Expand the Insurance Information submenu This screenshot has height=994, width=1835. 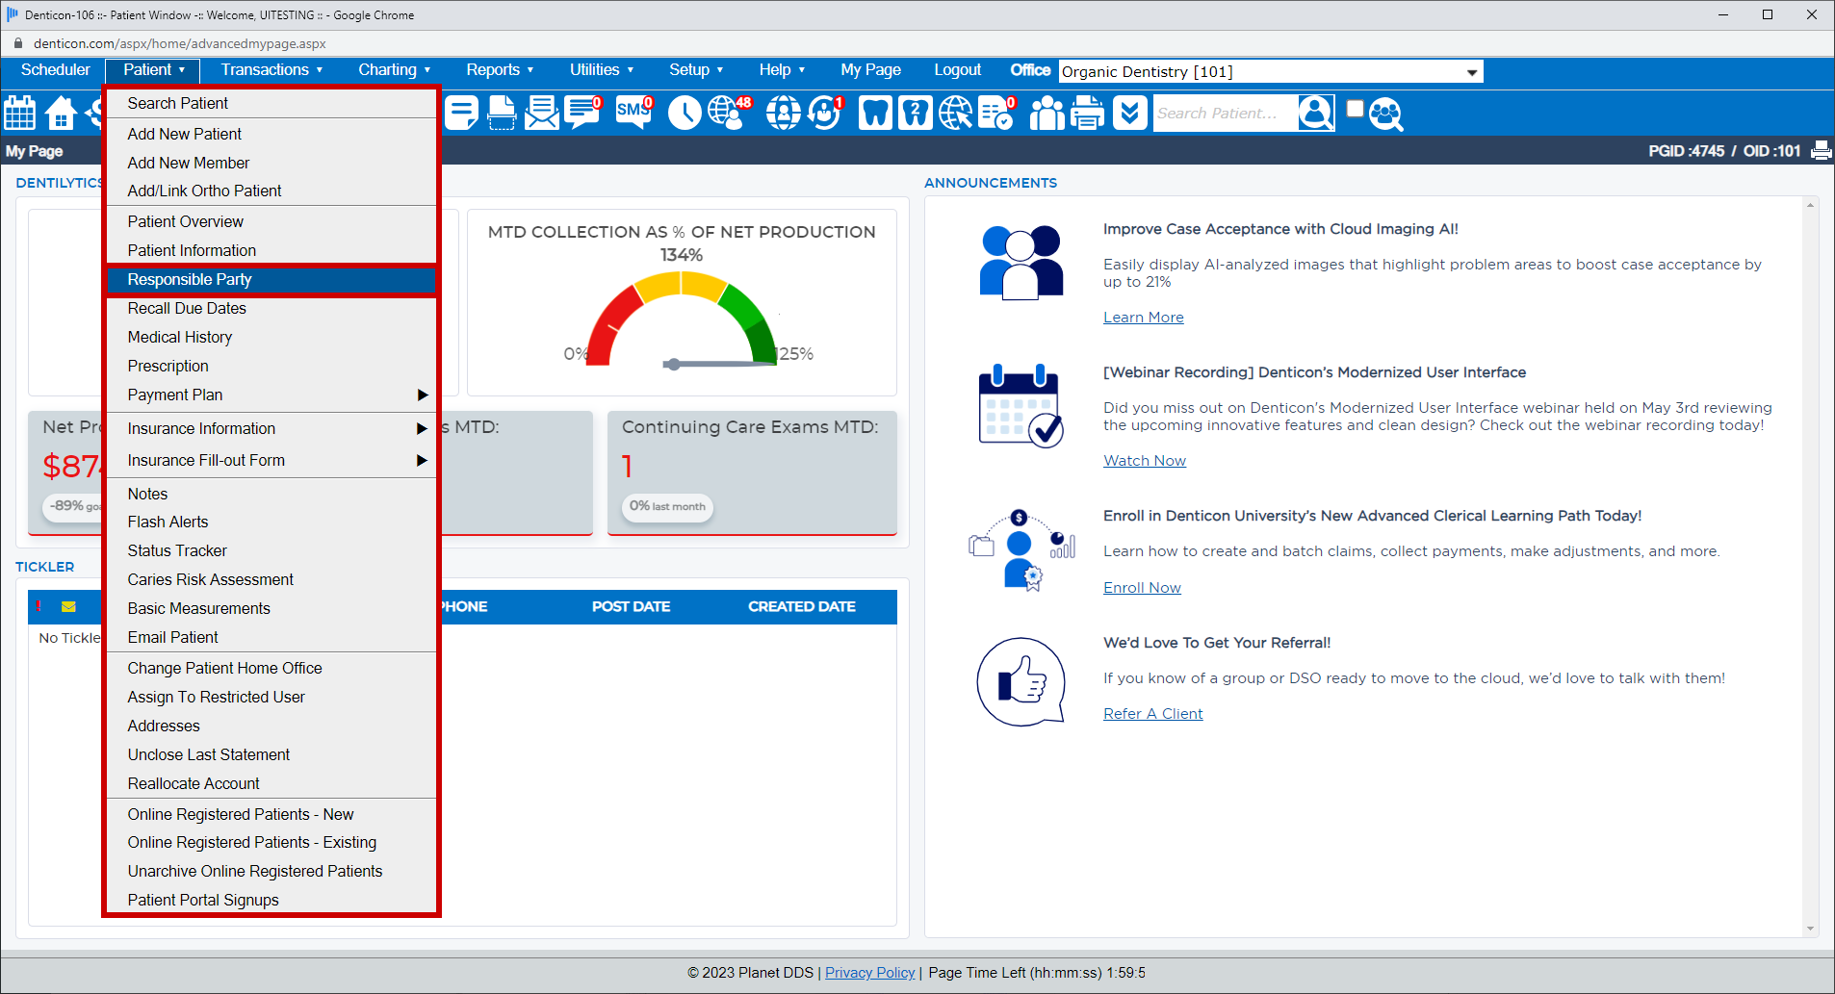click(x=422, y=428)
